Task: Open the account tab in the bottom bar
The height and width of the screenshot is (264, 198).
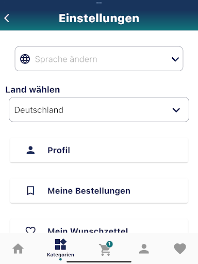Action: 144,249
